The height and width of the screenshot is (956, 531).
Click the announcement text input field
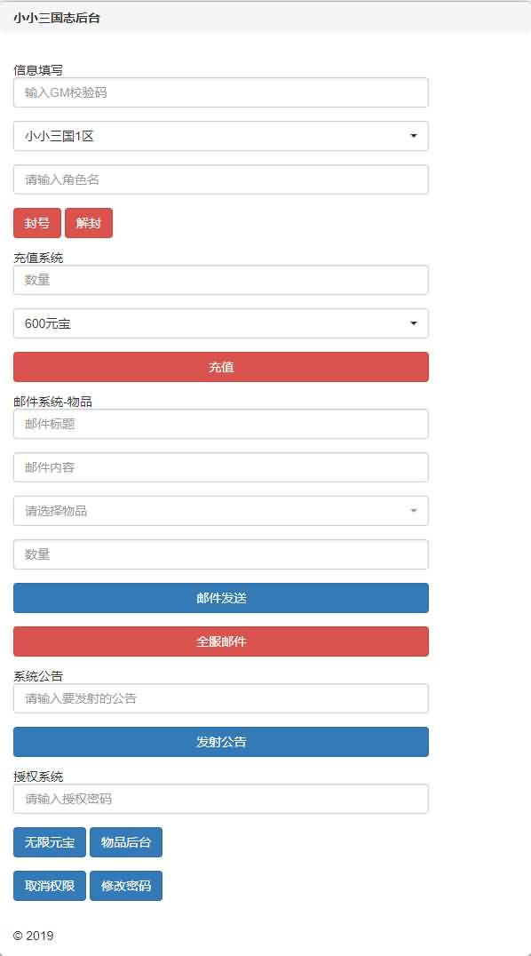220,698
